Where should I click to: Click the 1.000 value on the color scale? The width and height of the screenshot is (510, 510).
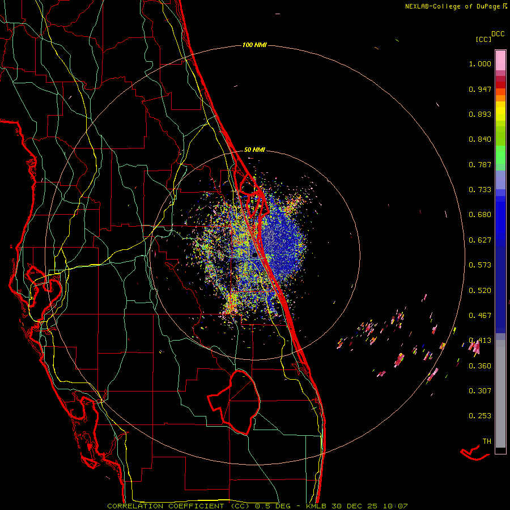point(480,63)
